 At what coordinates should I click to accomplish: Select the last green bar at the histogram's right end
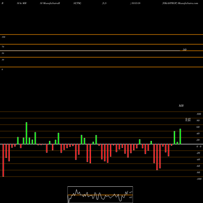[x=180, y=136]
